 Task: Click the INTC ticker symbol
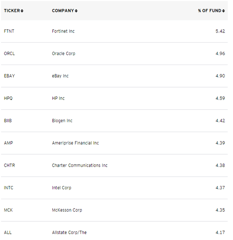[x=9, y=187]
